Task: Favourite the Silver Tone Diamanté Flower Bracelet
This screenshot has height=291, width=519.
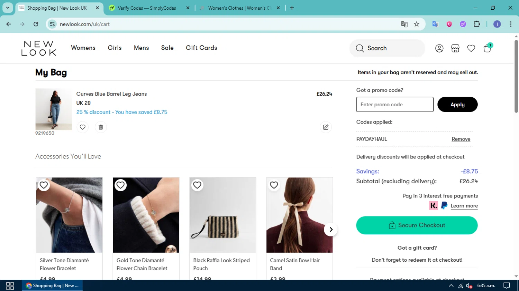Action: pyautogui.click(x=44, y=185)
